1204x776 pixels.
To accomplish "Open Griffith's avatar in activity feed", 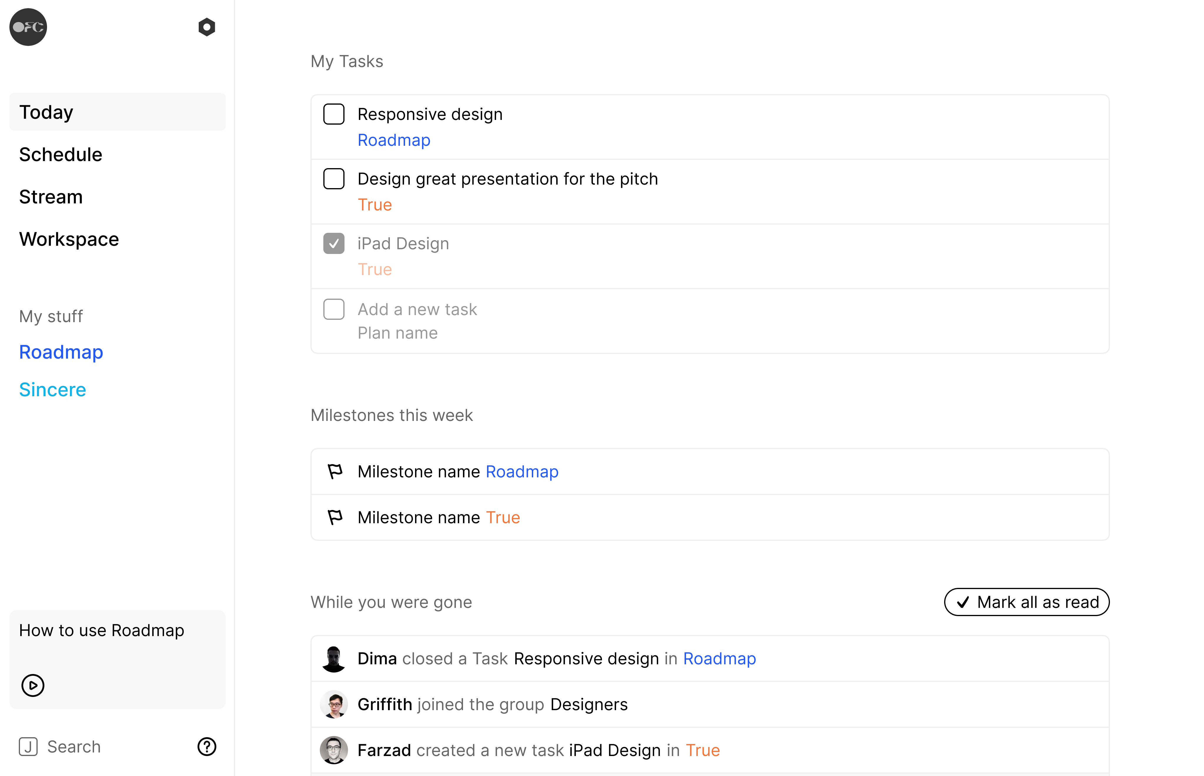I will pyautogui.click(x=334, y=705).
